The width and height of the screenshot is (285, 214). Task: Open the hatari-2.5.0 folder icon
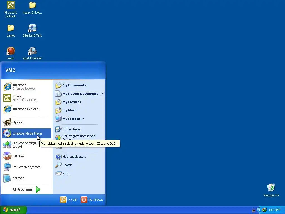tap(32, 8)
